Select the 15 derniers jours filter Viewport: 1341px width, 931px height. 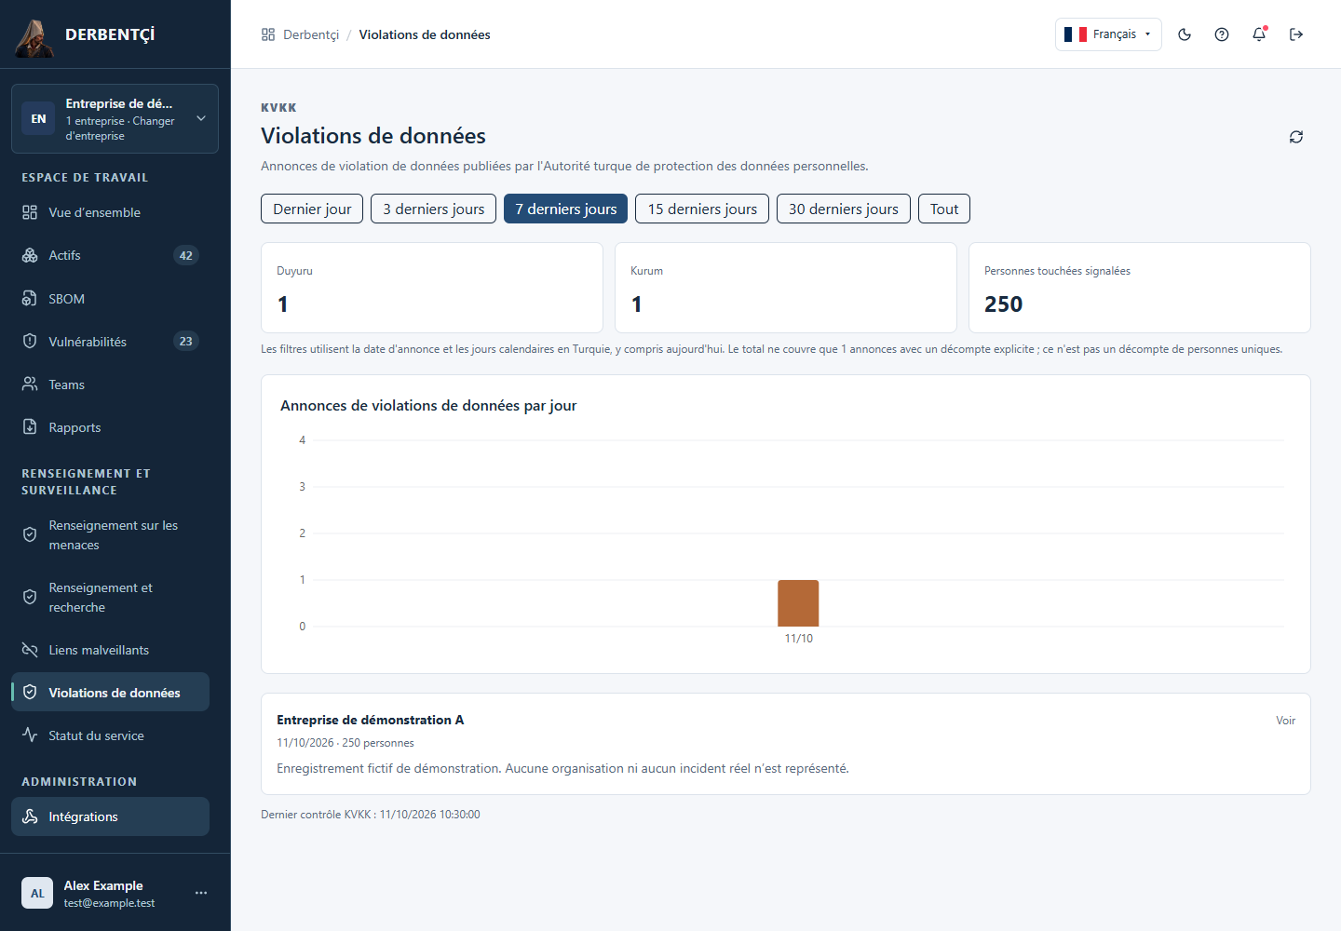point(702,209)
